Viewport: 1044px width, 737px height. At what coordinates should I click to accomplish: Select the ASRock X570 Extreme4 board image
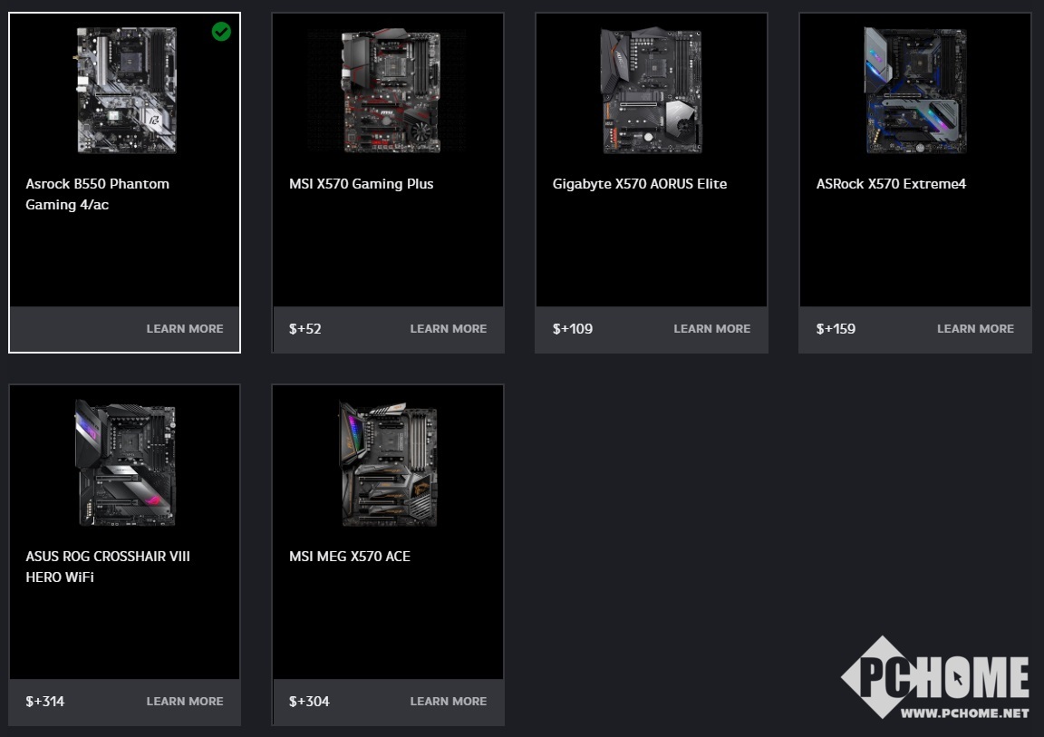[914, 91]
